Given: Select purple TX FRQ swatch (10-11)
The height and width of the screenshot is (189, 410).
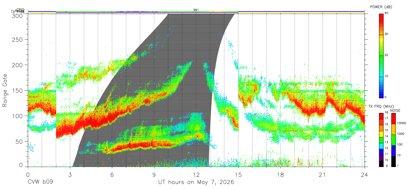Looking at the screenshot, I should (x=381, y=158).
